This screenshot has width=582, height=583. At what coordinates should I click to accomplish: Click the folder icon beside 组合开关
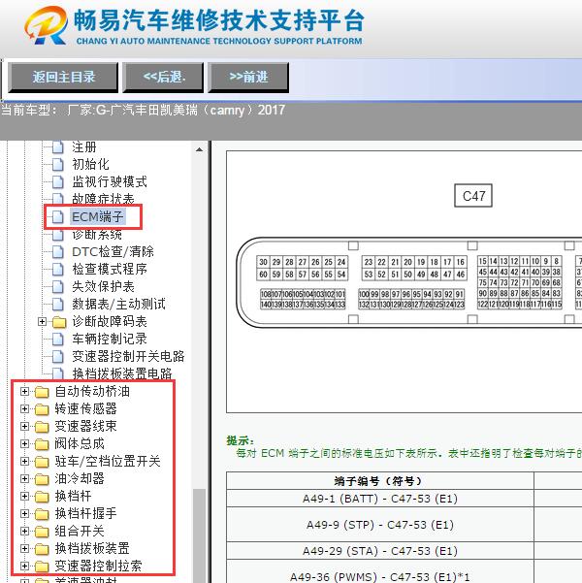[x=42, y=532]
